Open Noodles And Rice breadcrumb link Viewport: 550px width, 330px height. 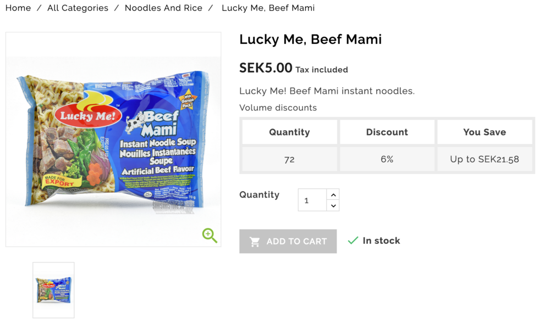tap(163, 8)
